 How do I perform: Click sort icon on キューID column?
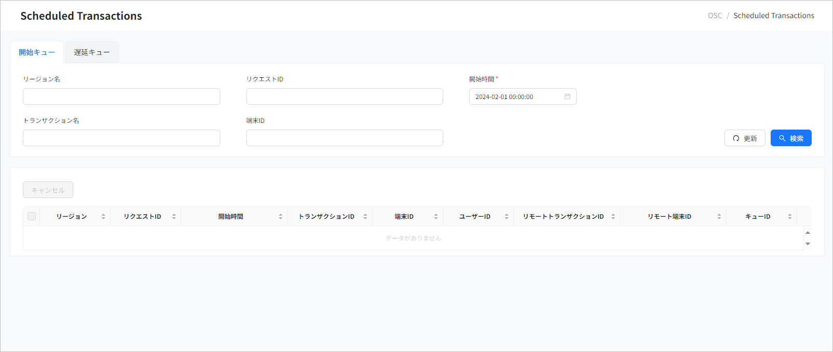790,216
